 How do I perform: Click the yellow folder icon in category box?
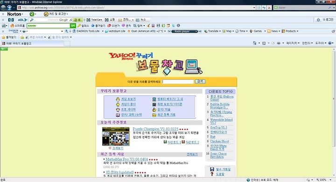154,115
